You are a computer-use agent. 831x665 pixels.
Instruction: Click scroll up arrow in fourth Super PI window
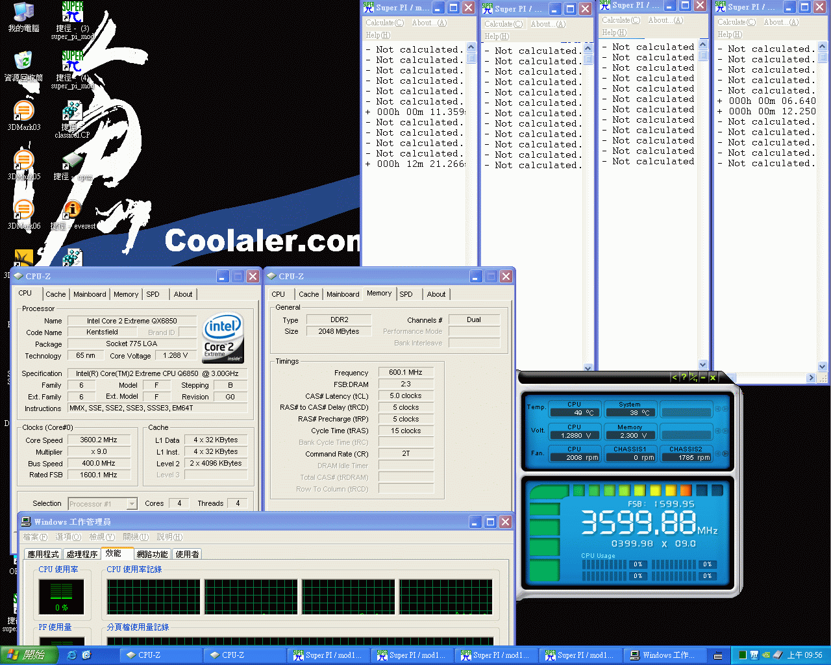823,47
